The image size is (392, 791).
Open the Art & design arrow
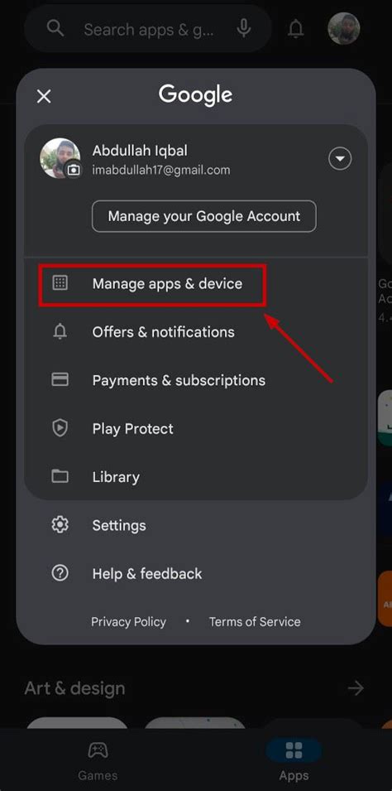[356, 688]
